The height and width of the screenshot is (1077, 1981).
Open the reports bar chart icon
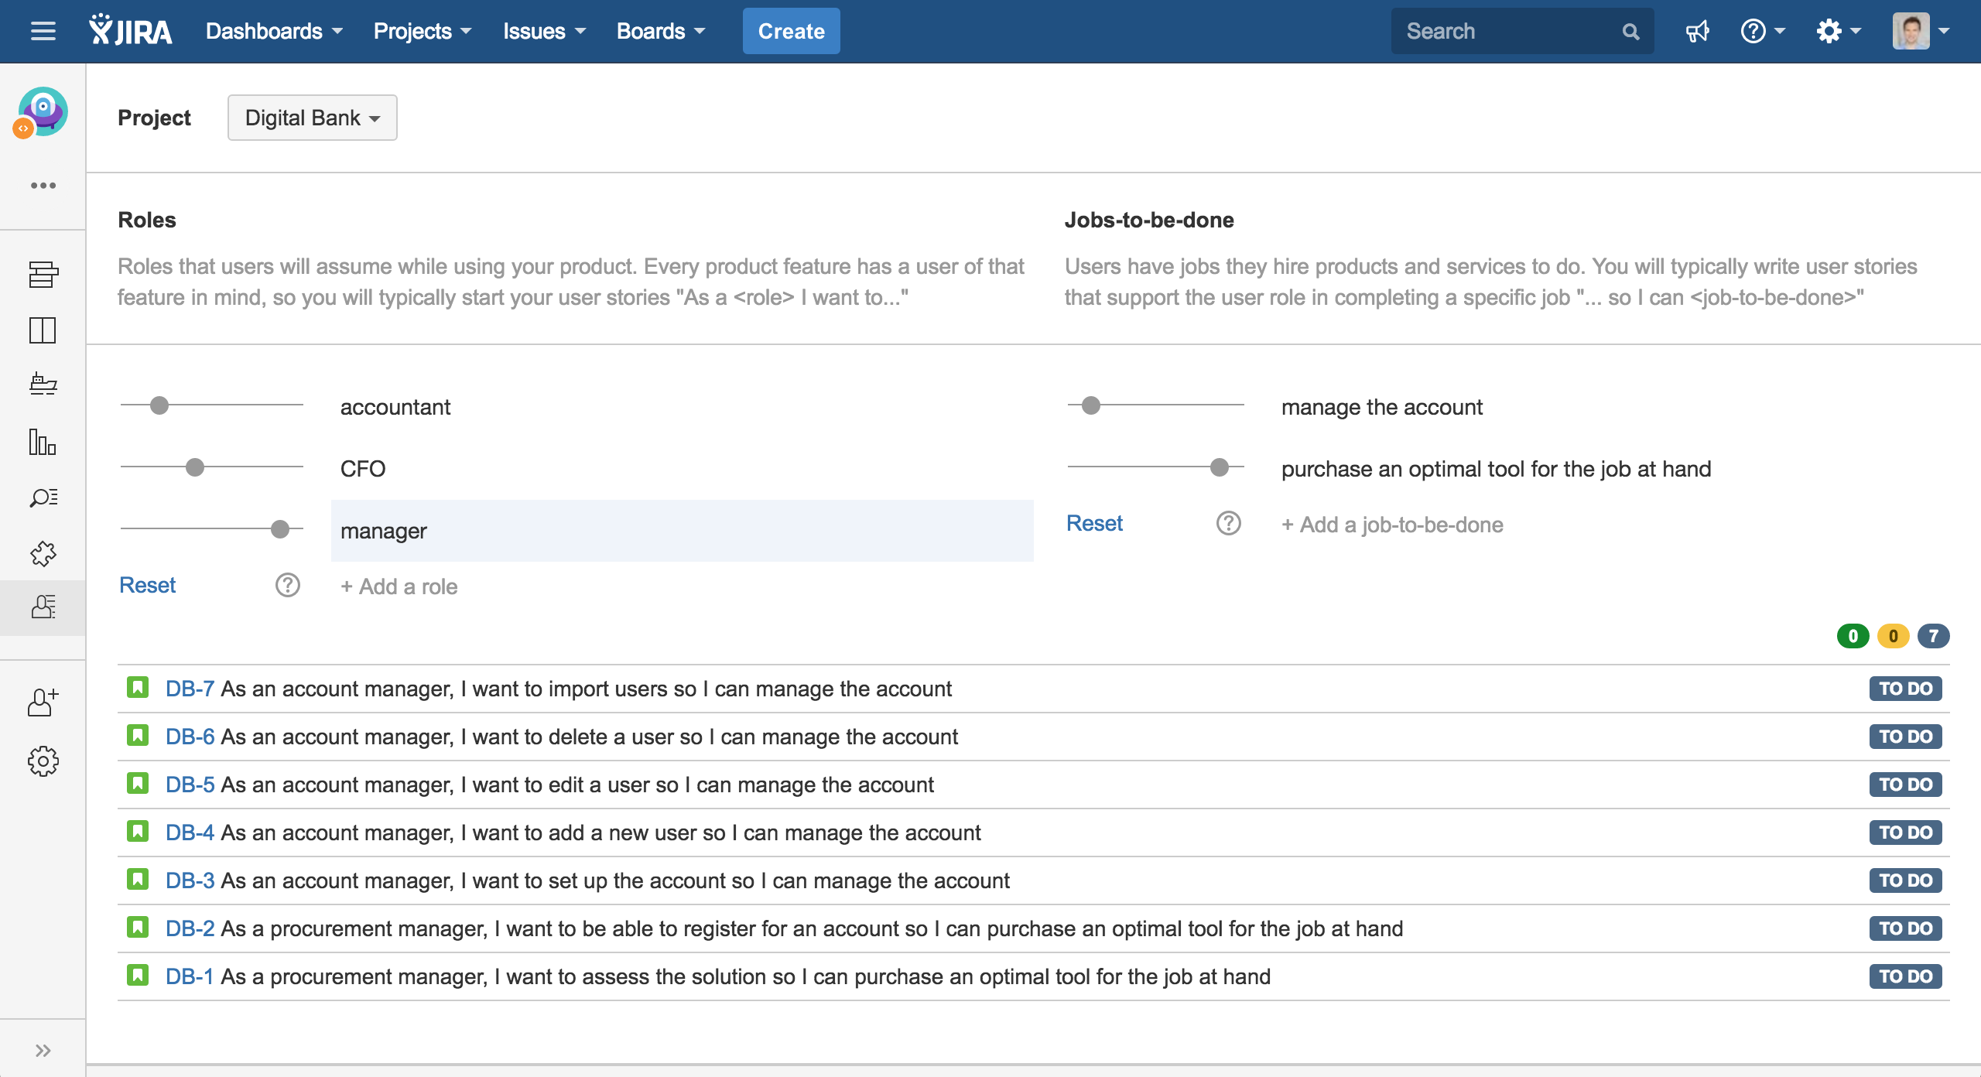[x=43, y=442]
